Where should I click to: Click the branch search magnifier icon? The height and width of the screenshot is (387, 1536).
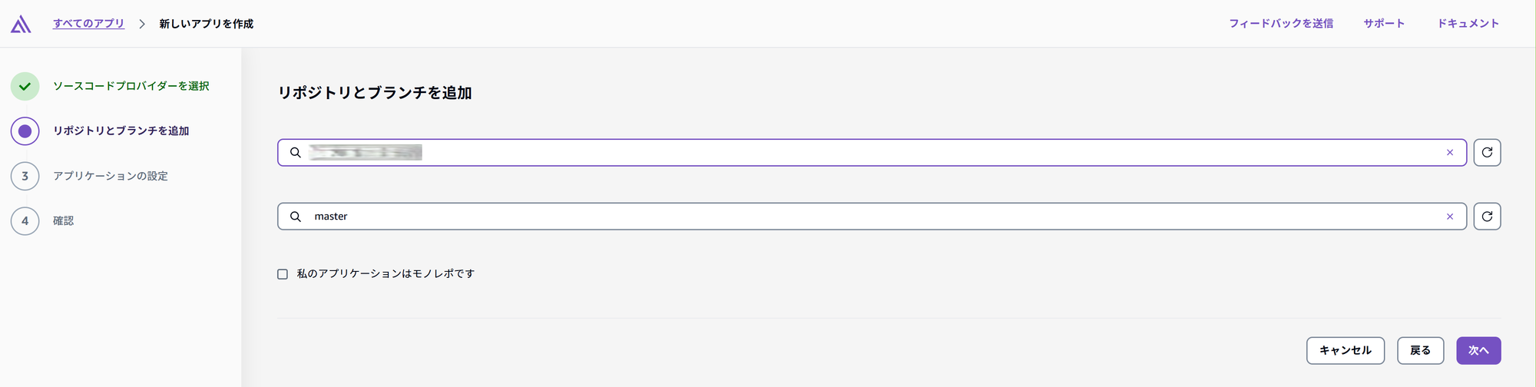click(x=295, y=217)
